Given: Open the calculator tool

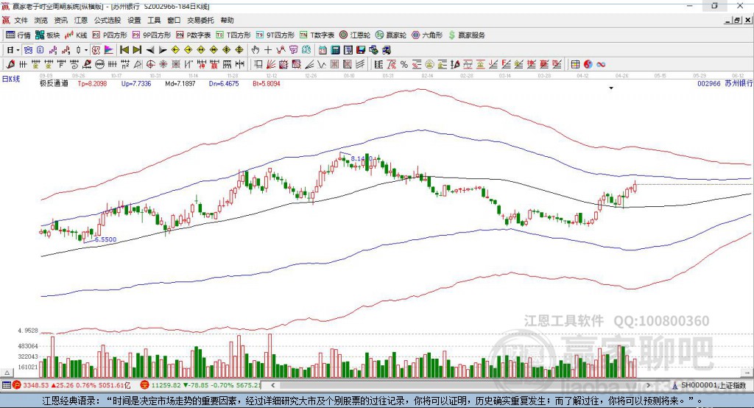Looking at the screenshot, I should (x=336, y=50).
